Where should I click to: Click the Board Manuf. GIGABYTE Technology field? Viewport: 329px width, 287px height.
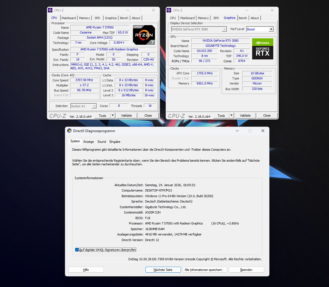221,46
